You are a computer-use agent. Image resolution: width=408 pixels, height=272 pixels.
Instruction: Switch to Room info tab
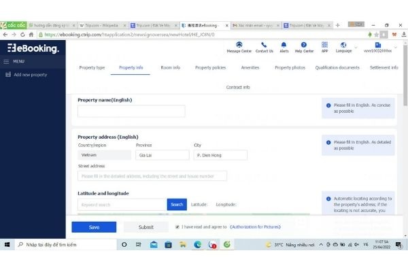click(x=171, y=68)
